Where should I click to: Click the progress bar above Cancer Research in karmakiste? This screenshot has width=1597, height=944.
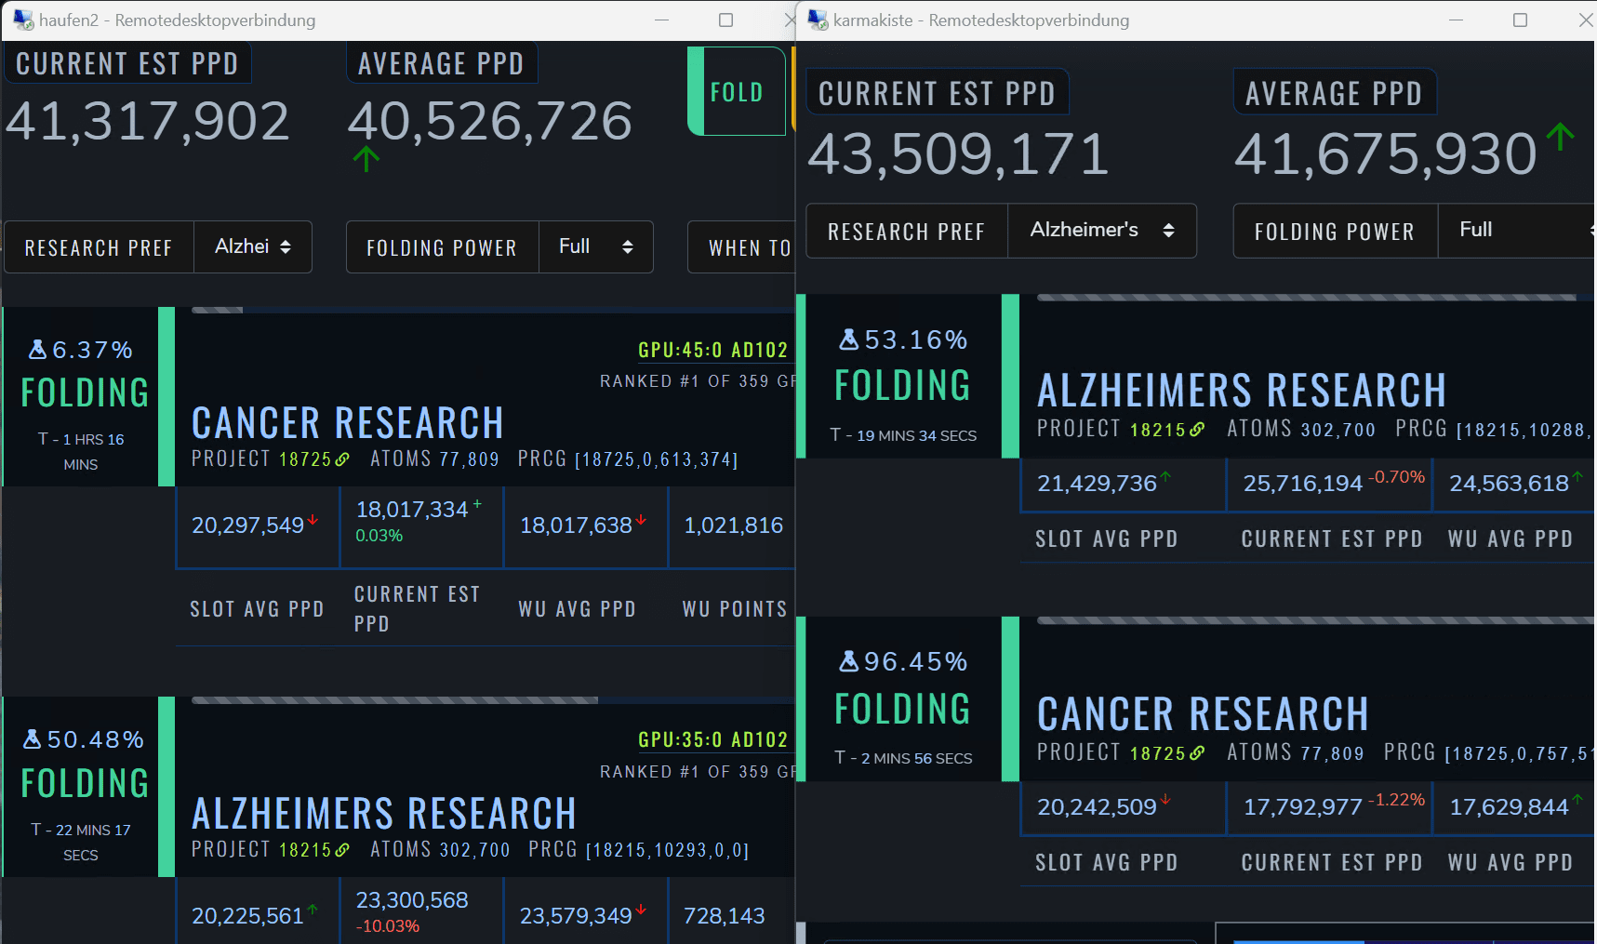point(1315,620)
